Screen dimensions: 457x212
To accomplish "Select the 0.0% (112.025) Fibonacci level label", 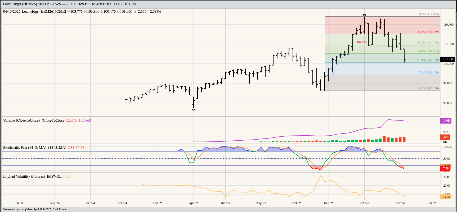I will (x=428, y=14).
